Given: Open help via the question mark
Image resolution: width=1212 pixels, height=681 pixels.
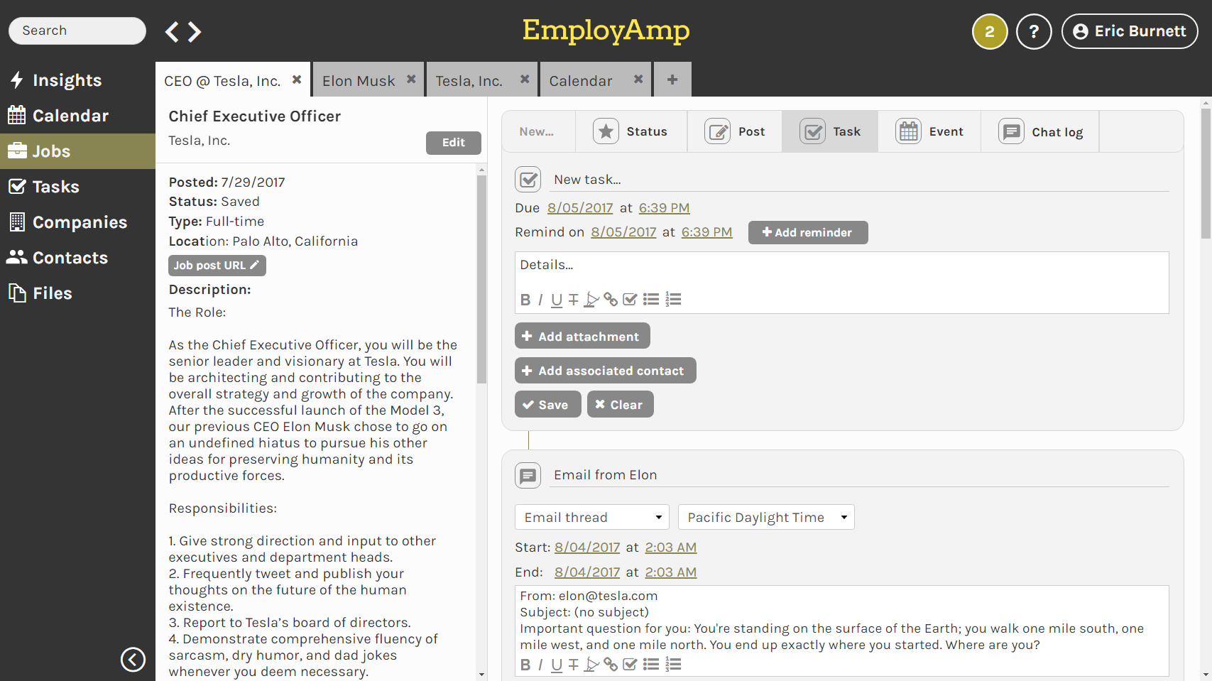Looking at the screenshot, I should [x=1034, y=32].
